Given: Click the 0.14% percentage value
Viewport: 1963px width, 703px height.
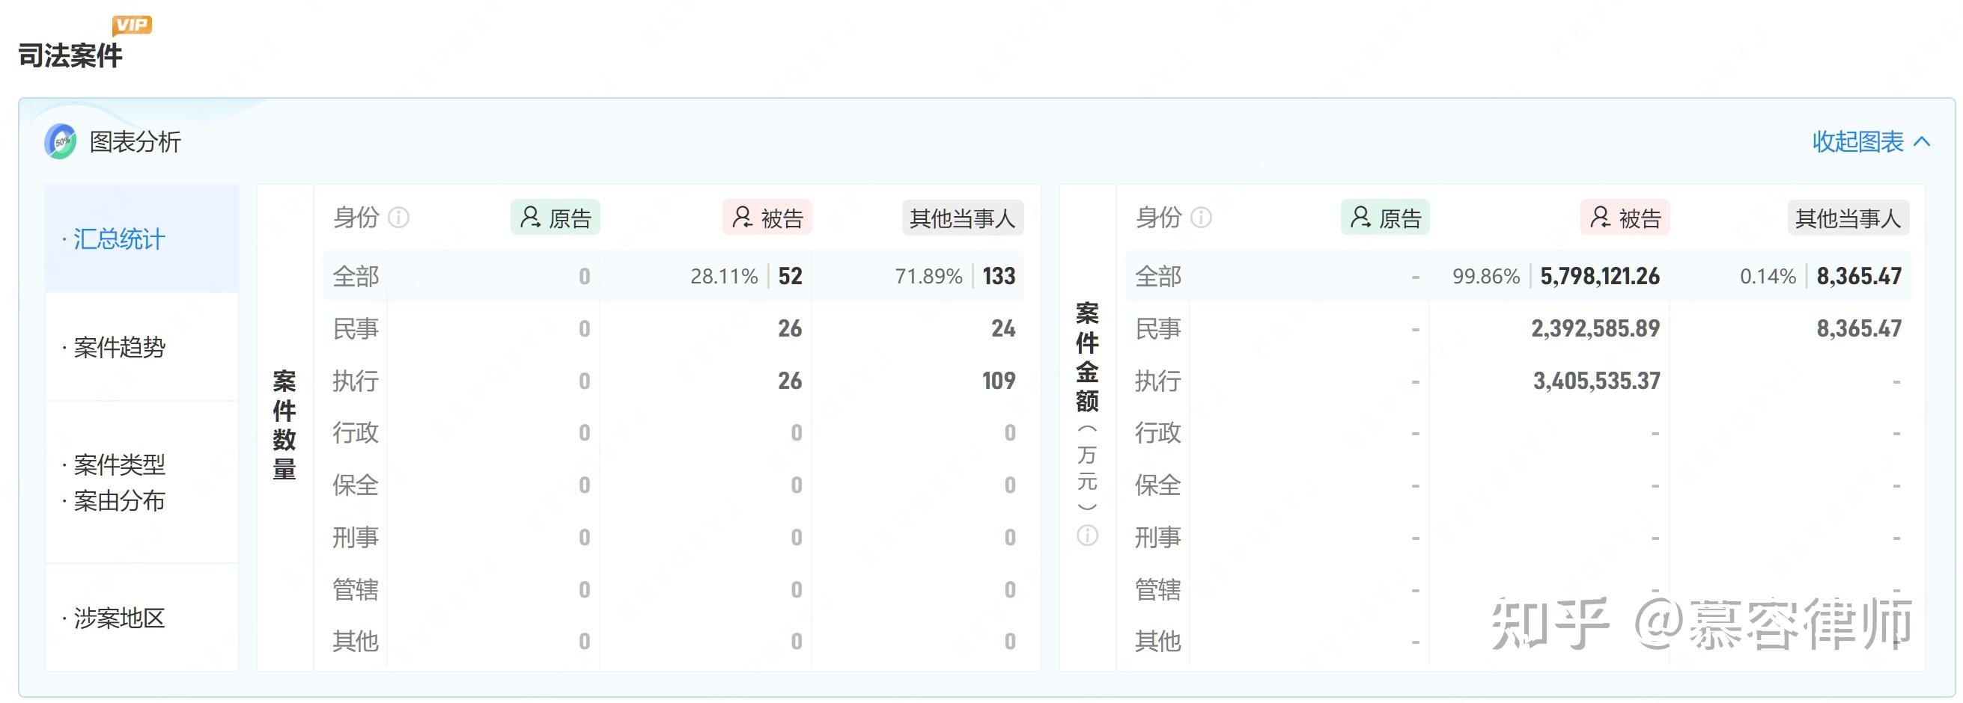Looking at the screenshot, I should coord(1768,276).
